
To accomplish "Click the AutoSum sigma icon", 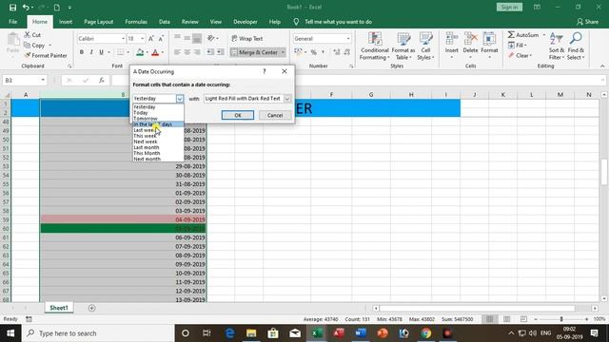I will [x=511, y=35].
